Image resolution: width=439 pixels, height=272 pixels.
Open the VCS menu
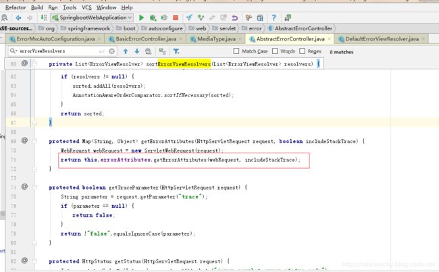point(86,7)
